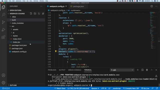Screen dimensions: 160x90
Task: Open webpack.config.js in explorer tree
Action: coord(19,51)
